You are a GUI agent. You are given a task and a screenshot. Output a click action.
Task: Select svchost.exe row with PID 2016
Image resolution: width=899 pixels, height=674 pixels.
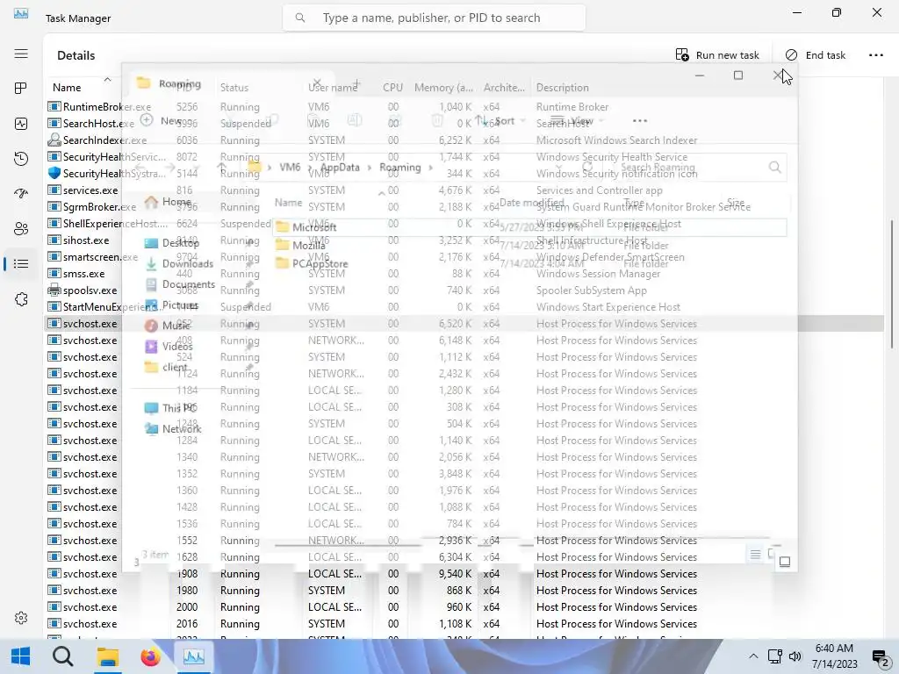click(464, 624)
